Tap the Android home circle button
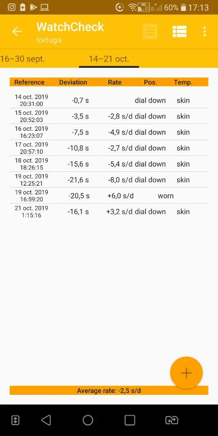The width and height of the screenshot is (218, 436). click(x=88, y=420)
